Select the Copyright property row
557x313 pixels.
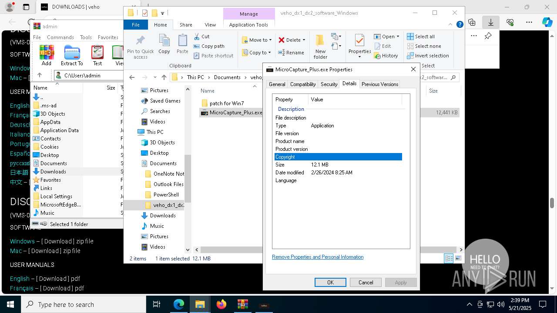tap(338, 157)
